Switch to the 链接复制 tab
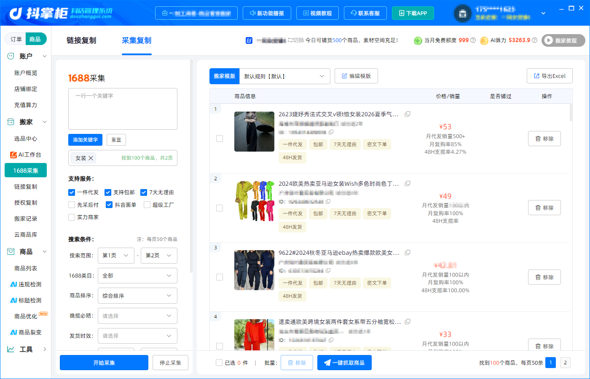This screenshot has width=590, height=379. (81, 40)
